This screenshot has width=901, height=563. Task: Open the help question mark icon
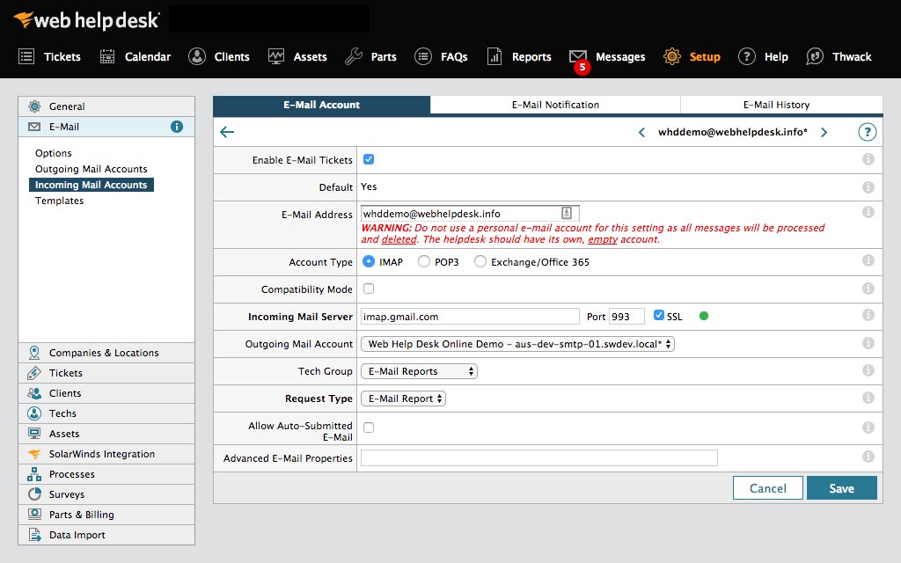click(868, 130)
